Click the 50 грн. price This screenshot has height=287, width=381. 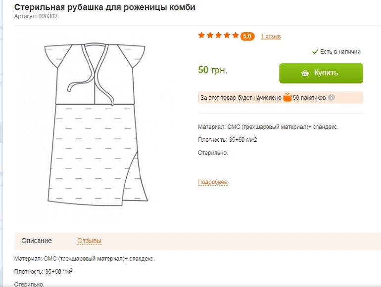213,70
